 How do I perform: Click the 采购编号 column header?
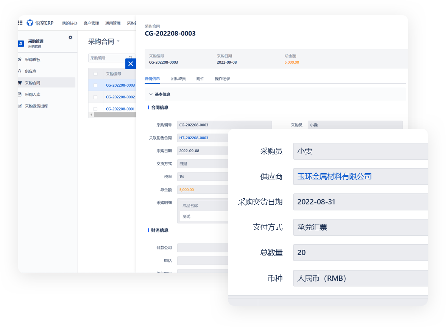tap(114, 74)
